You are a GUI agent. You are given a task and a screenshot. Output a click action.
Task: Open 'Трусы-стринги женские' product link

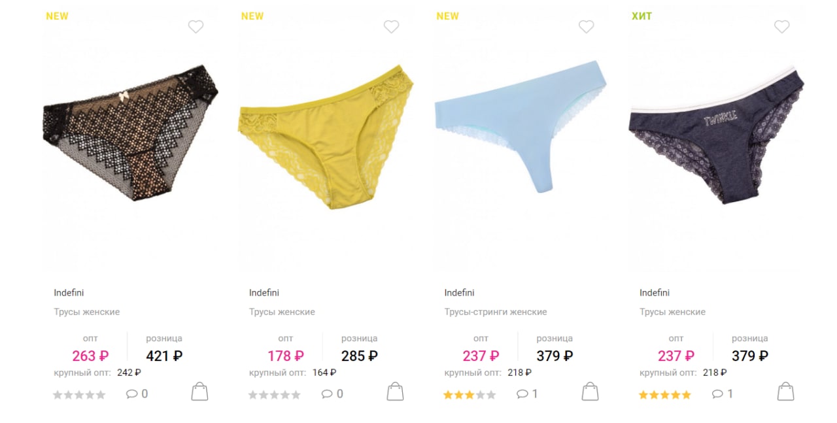point(496,312)
